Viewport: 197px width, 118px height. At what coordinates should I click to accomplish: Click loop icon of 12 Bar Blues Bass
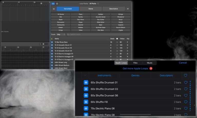[52, 42]
